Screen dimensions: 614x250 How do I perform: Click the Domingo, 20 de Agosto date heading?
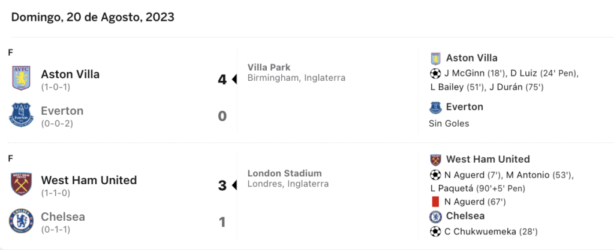tap(93, 17)
